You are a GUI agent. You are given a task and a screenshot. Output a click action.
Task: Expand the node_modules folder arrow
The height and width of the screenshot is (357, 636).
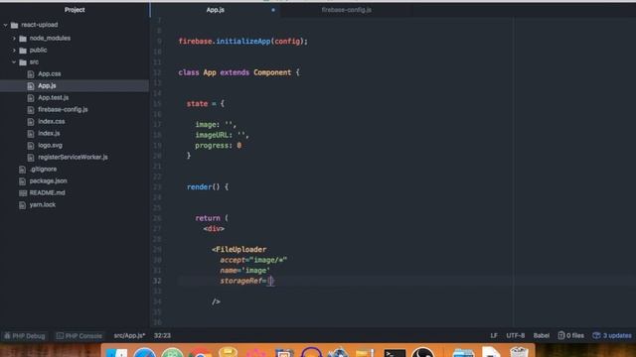pyautogui.click(x=14, y=39)
